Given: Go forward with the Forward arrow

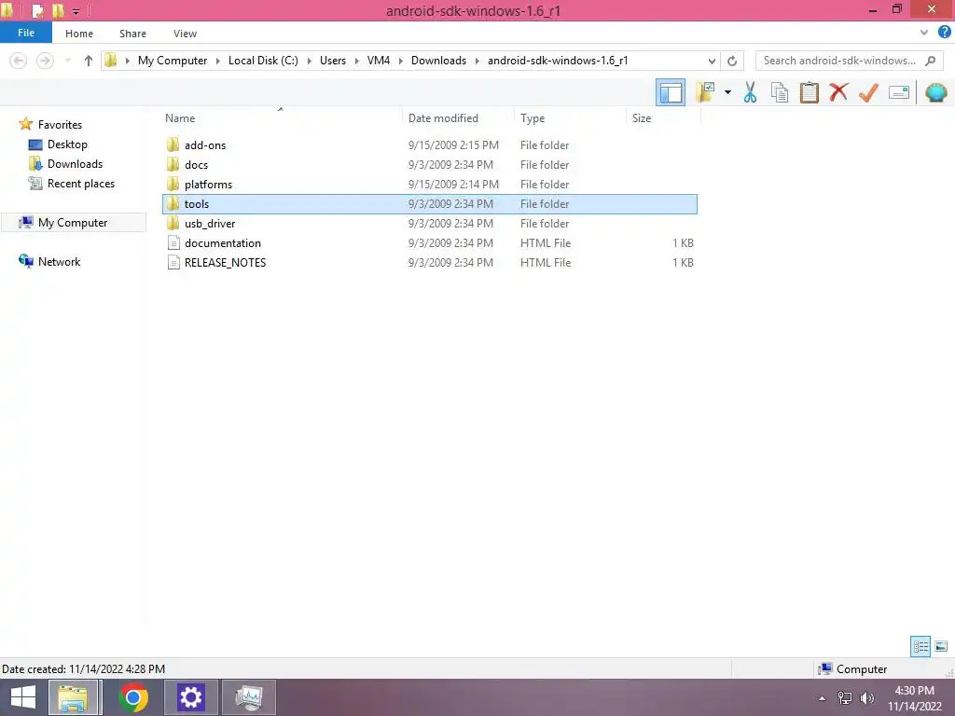Looking at the screenshot, I should coord(45,61).
